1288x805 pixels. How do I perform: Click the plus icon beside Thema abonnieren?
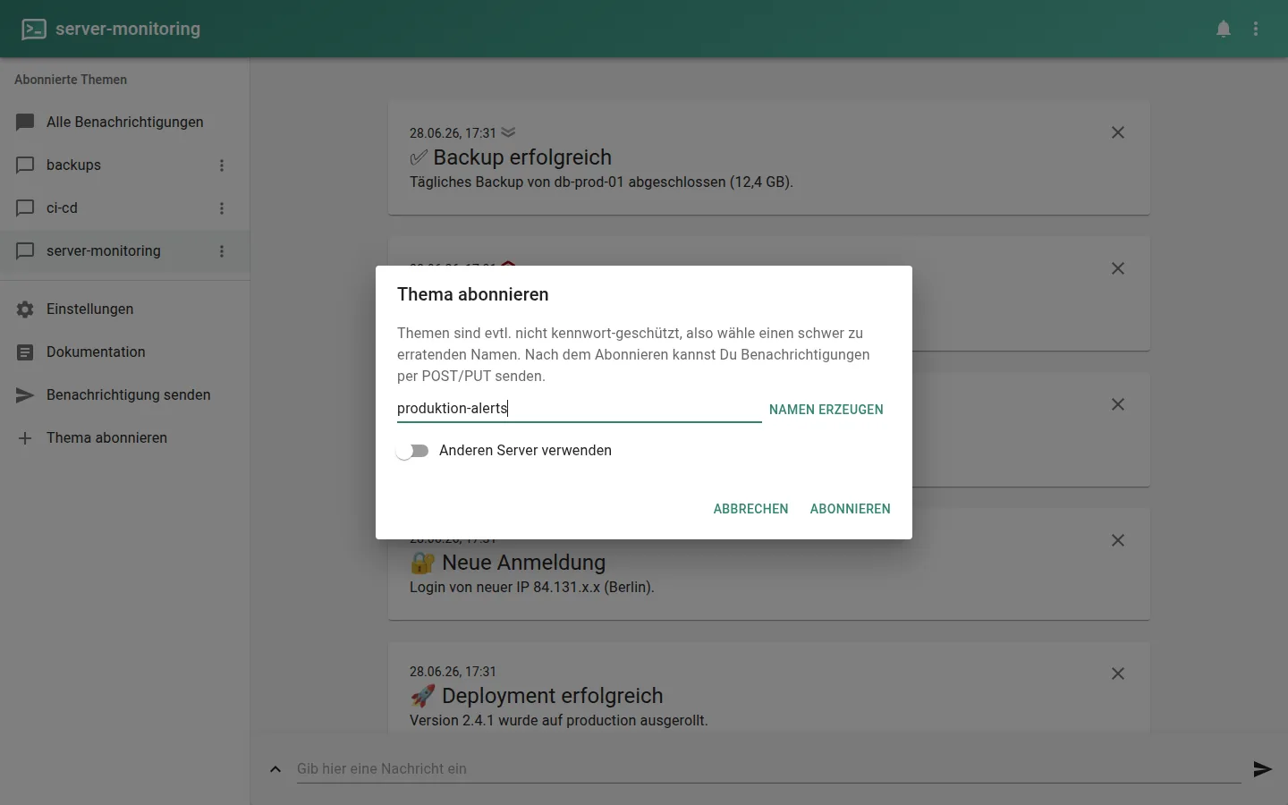coord(25,438)
